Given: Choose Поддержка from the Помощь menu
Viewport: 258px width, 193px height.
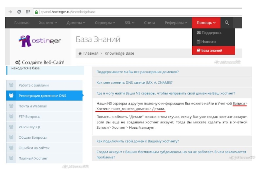Looking at the screenshot, I should point(211,33).
